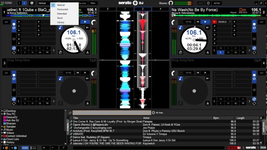Toggle keylock note icon on deck 4
Screen dimensions: 267x150
click(x=180, y=78)
